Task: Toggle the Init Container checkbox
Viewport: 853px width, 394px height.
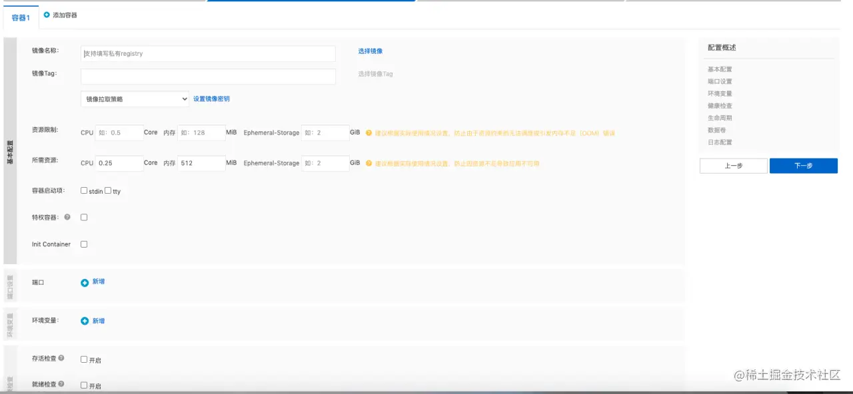Action: 84,244
